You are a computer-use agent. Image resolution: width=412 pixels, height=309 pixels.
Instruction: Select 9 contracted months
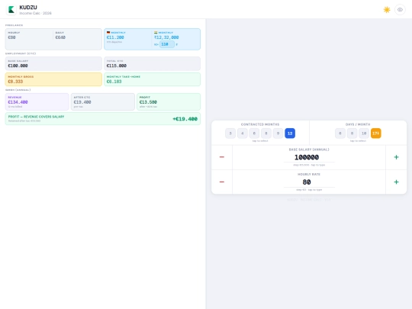(278, 134)
